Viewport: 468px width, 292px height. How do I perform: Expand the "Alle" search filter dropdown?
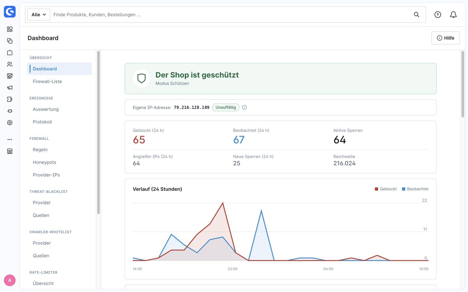[39, 15]
